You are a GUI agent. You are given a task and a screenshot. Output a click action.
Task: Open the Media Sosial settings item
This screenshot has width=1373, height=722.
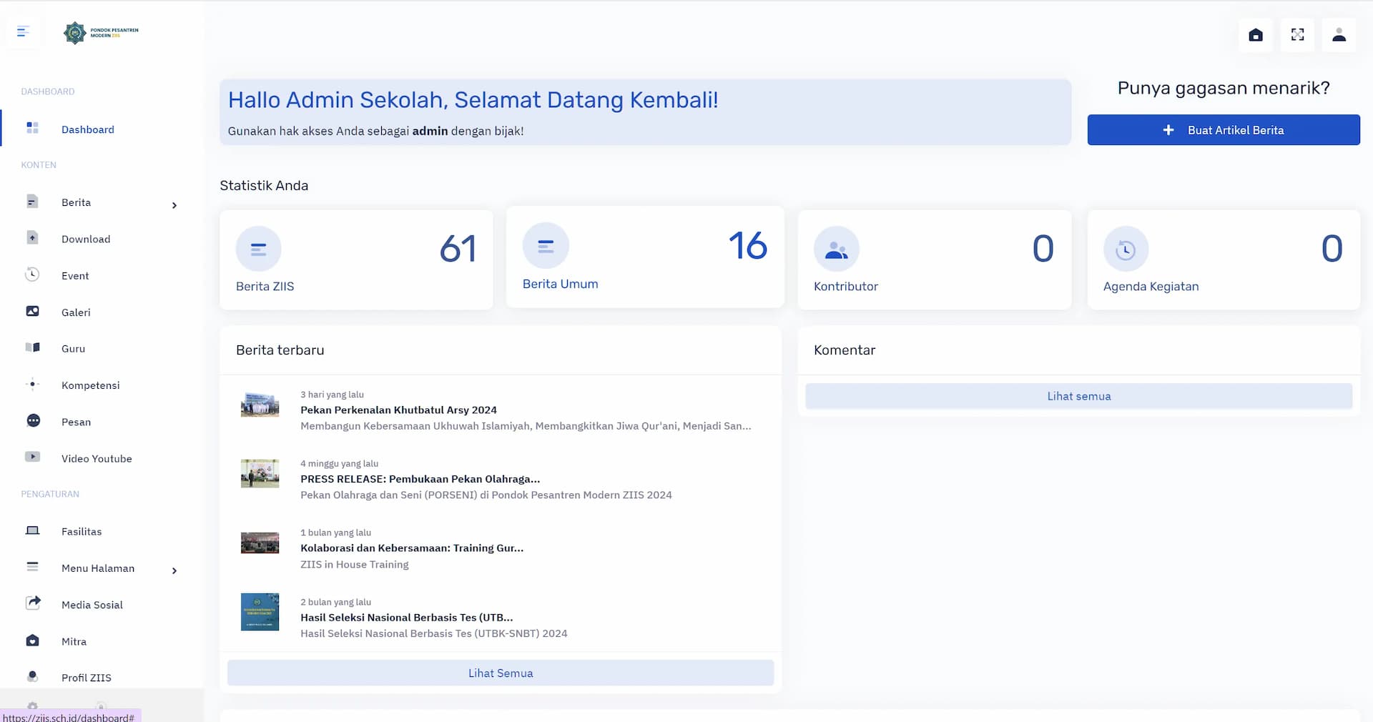(92, 605)
